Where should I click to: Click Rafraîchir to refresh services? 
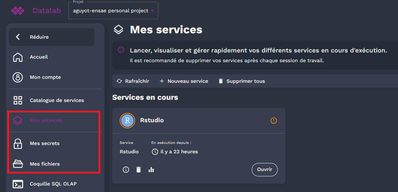click(133, 81)
